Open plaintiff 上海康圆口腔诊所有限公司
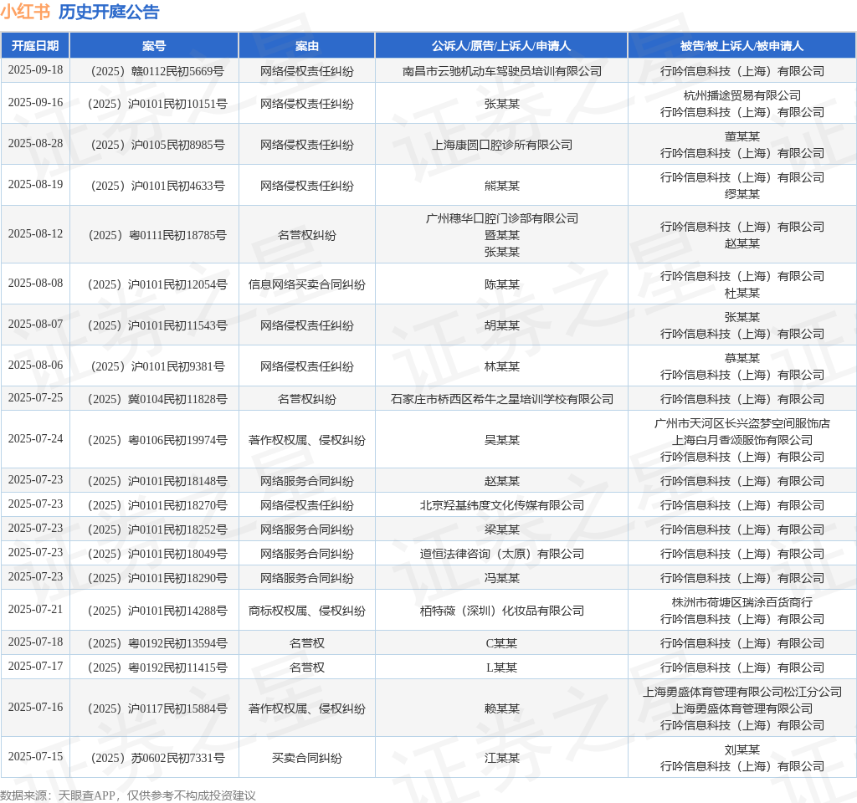 click(501, 145)
